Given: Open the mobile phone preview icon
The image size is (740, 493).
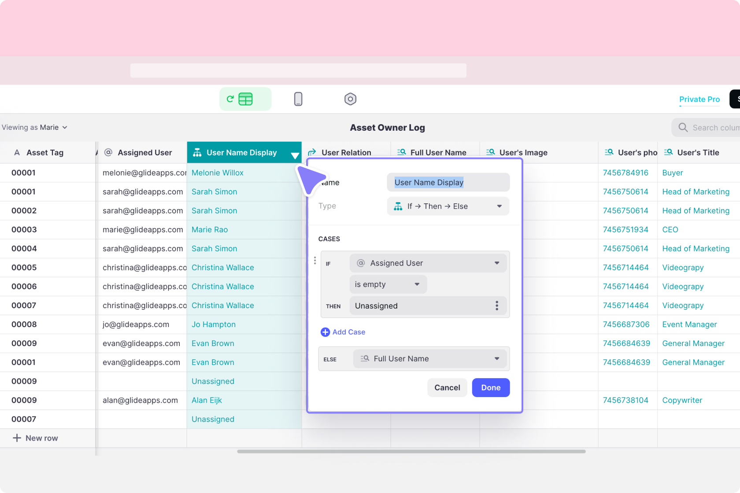Looking at the screenshot, I should 298,99.
